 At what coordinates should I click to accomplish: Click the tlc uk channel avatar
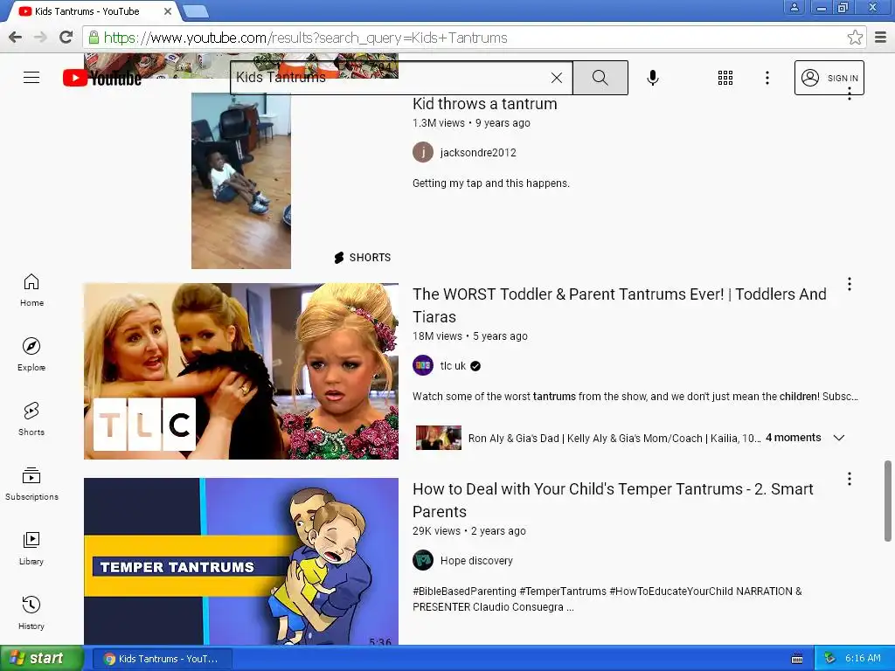(x=423, y=366)
